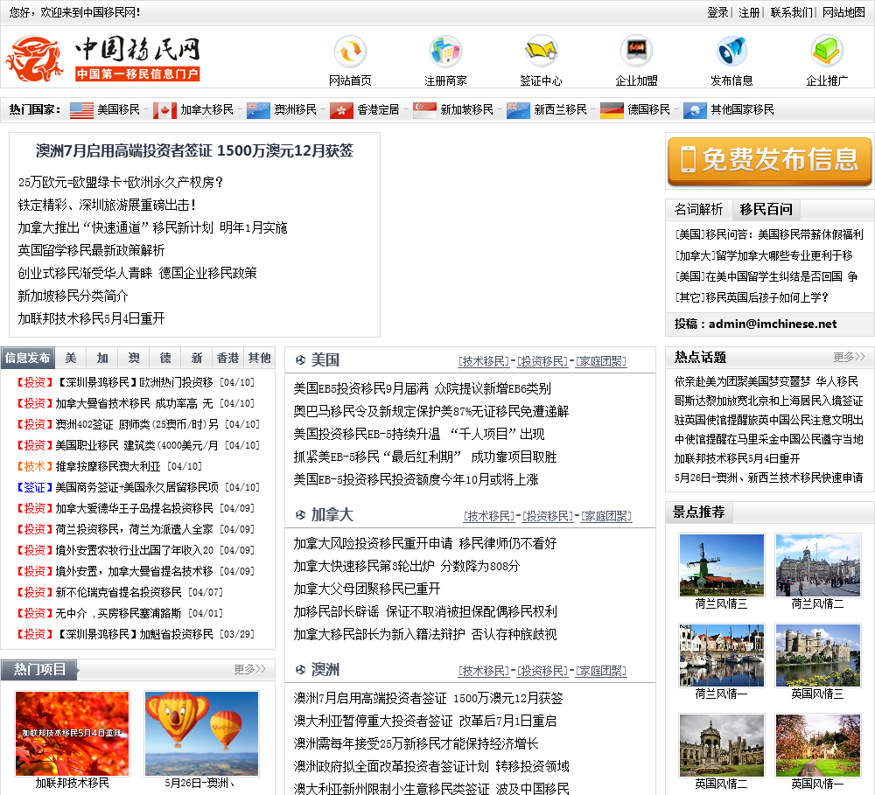Click 技术移民 link in 美国 section
This screenshot has width=875, height=795.
coord(483,361)
